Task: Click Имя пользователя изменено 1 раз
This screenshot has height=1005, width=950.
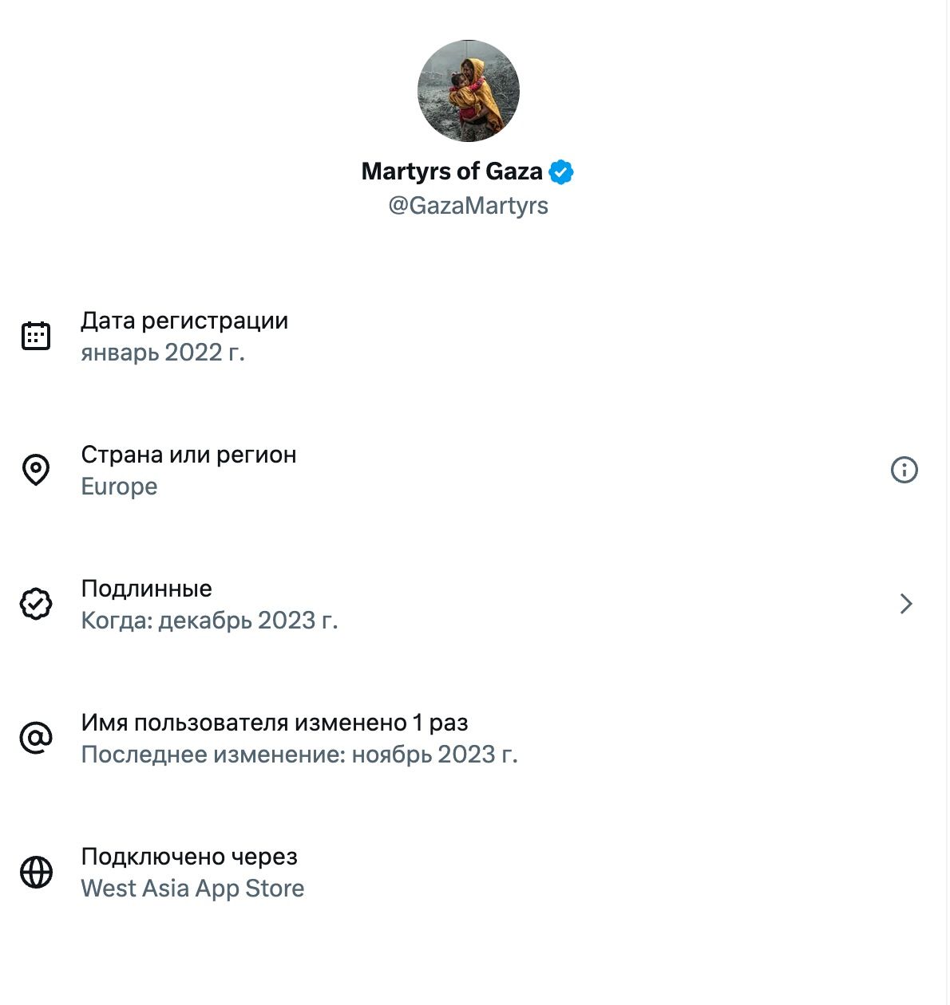Action: (x=275, y=723)
